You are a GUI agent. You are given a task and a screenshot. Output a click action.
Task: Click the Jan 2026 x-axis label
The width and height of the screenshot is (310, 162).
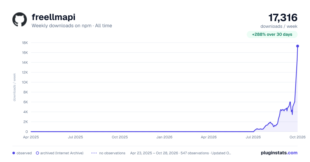pos(165,137)
